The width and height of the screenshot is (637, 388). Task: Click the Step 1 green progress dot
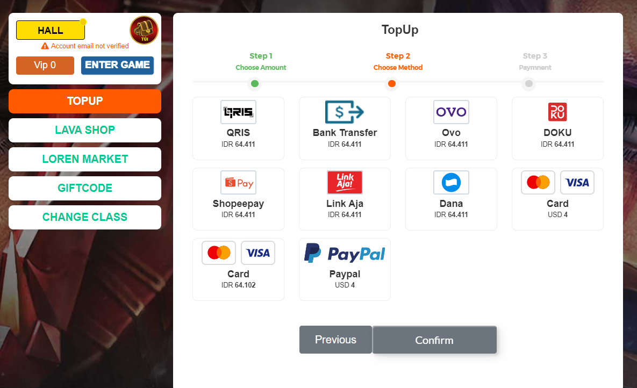click(x=255, y=84)
